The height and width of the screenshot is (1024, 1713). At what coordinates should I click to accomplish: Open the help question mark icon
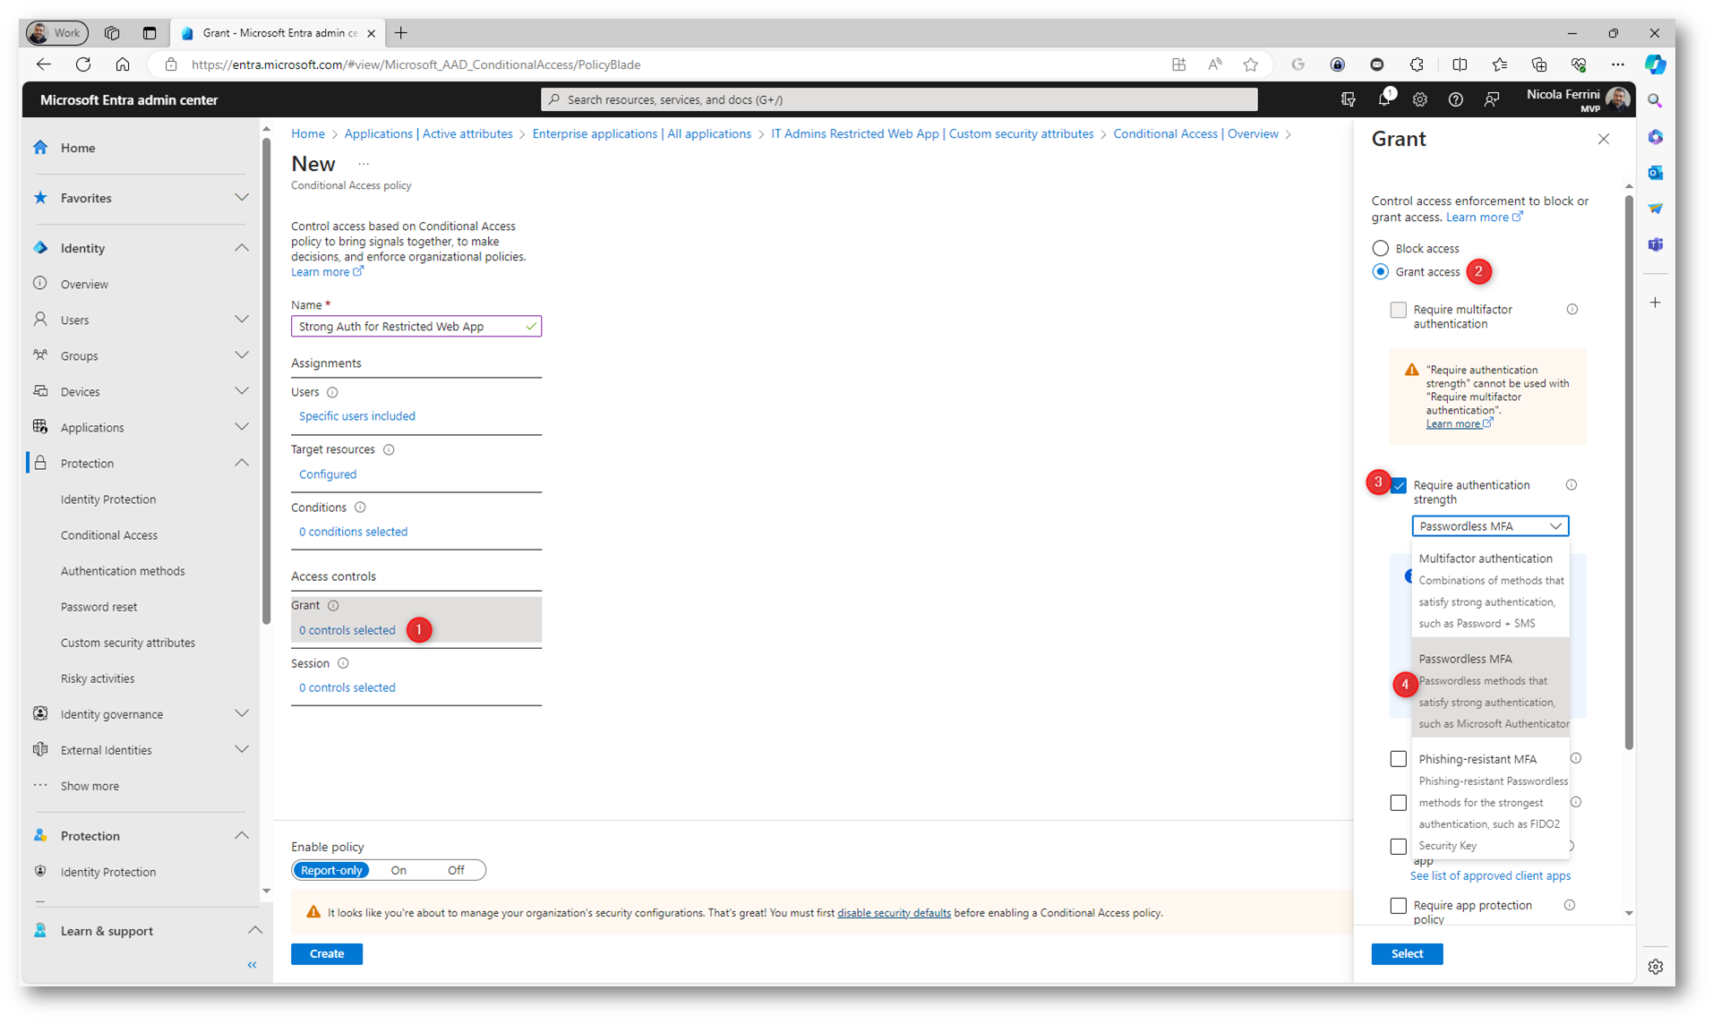1456,99
